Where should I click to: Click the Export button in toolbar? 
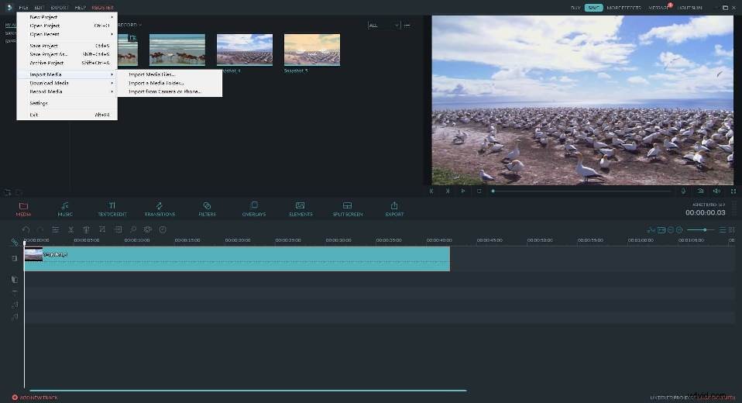(394, 208)
